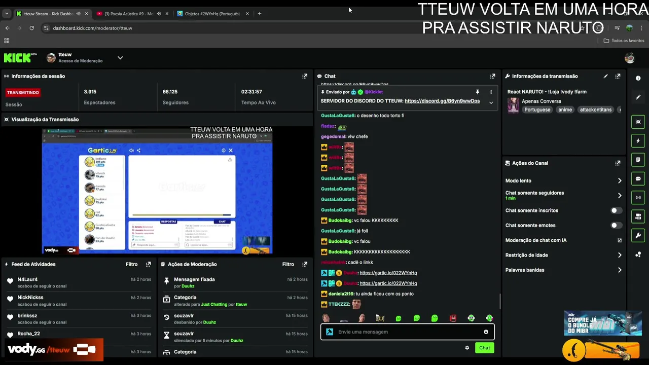The image size is (649, 365).
Task: Switch to the Poesia Acústica #9 tab
Action: coord(131,14)
